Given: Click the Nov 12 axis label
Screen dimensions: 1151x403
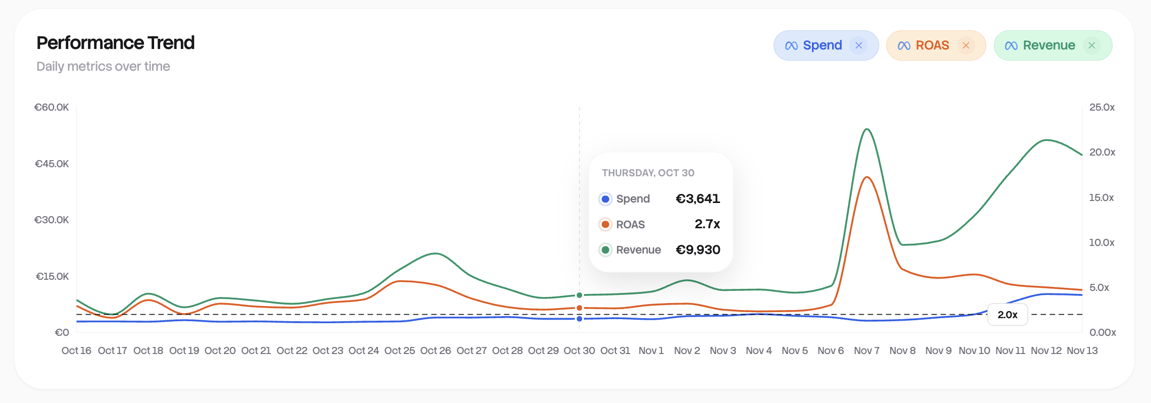Looking at the screenshot, I should (x=1046, y=350).
